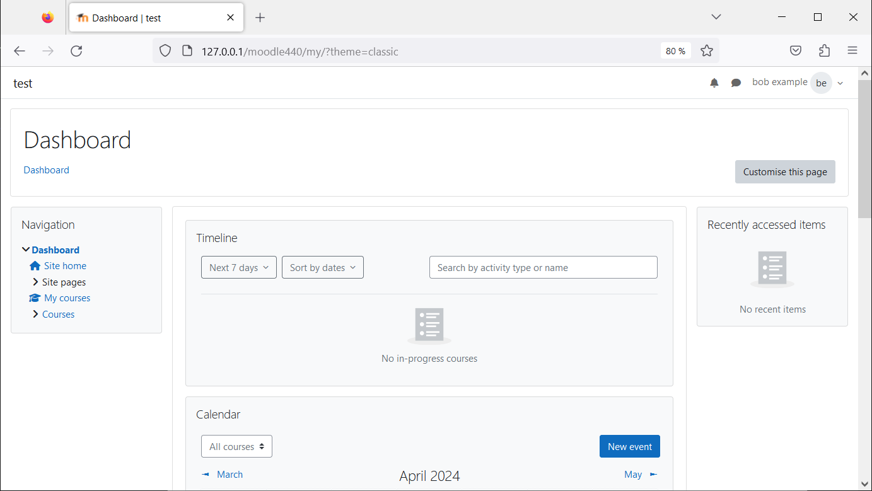Click the 'test' site name link

coord(23,83)
